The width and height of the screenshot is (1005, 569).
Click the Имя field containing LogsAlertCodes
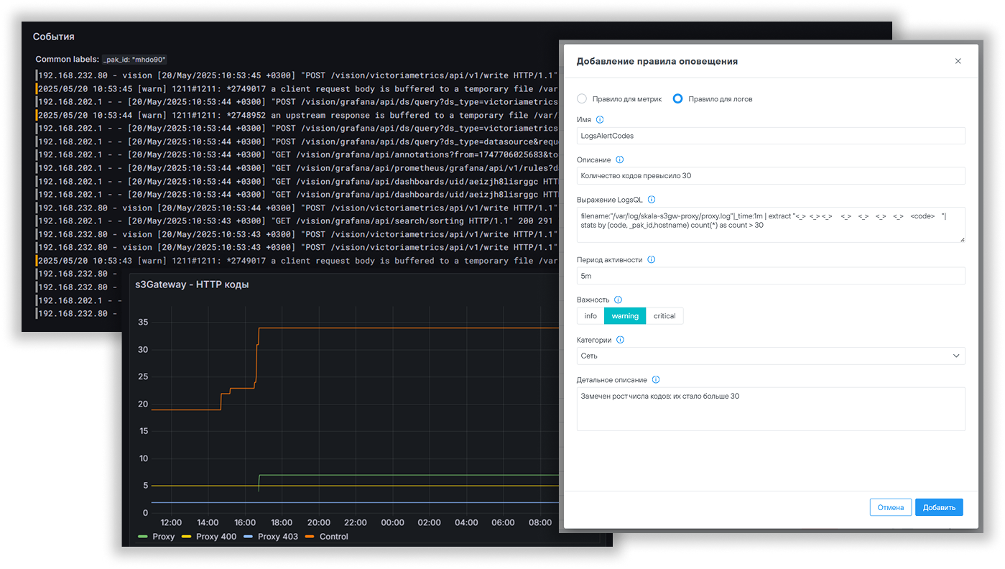[770, 136]
